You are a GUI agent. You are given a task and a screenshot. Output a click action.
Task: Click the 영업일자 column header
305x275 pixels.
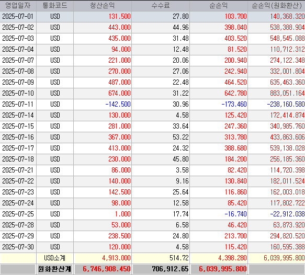coord(18,6)
